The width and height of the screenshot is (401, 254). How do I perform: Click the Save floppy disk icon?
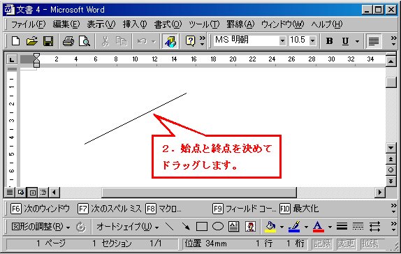tap(48, 41)
